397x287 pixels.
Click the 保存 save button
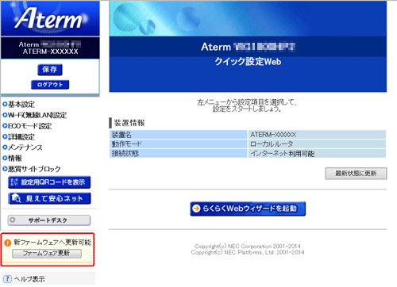coord(50,70)
